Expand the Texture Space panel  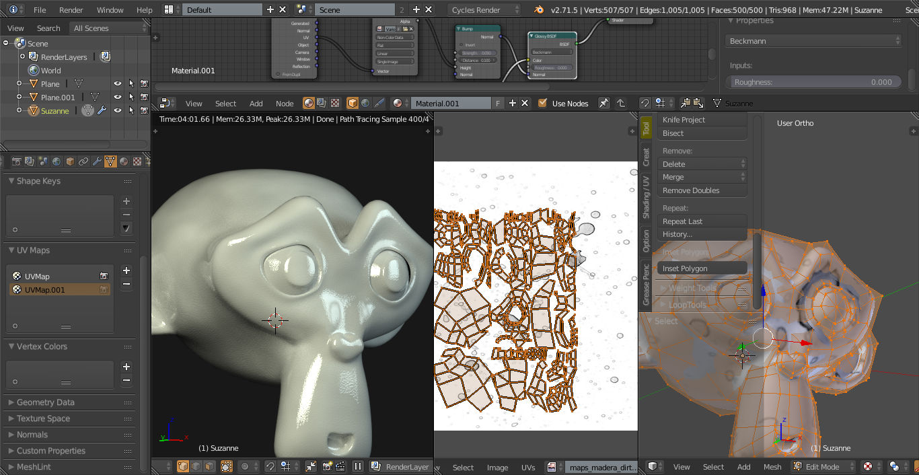(x=11, y=418)
